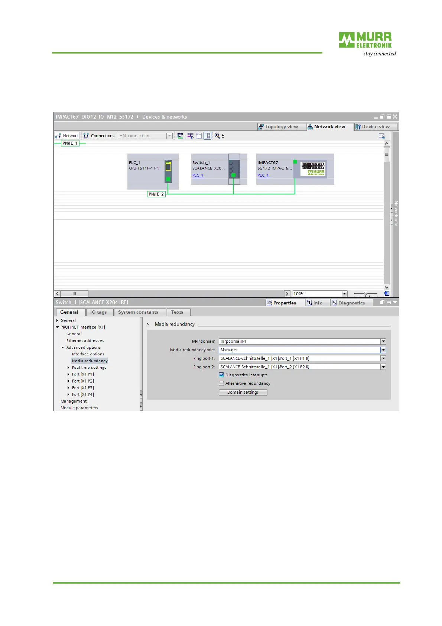Open the zoom options arrow beside the magnifier
442x626 pixels.
pos(223,136)
